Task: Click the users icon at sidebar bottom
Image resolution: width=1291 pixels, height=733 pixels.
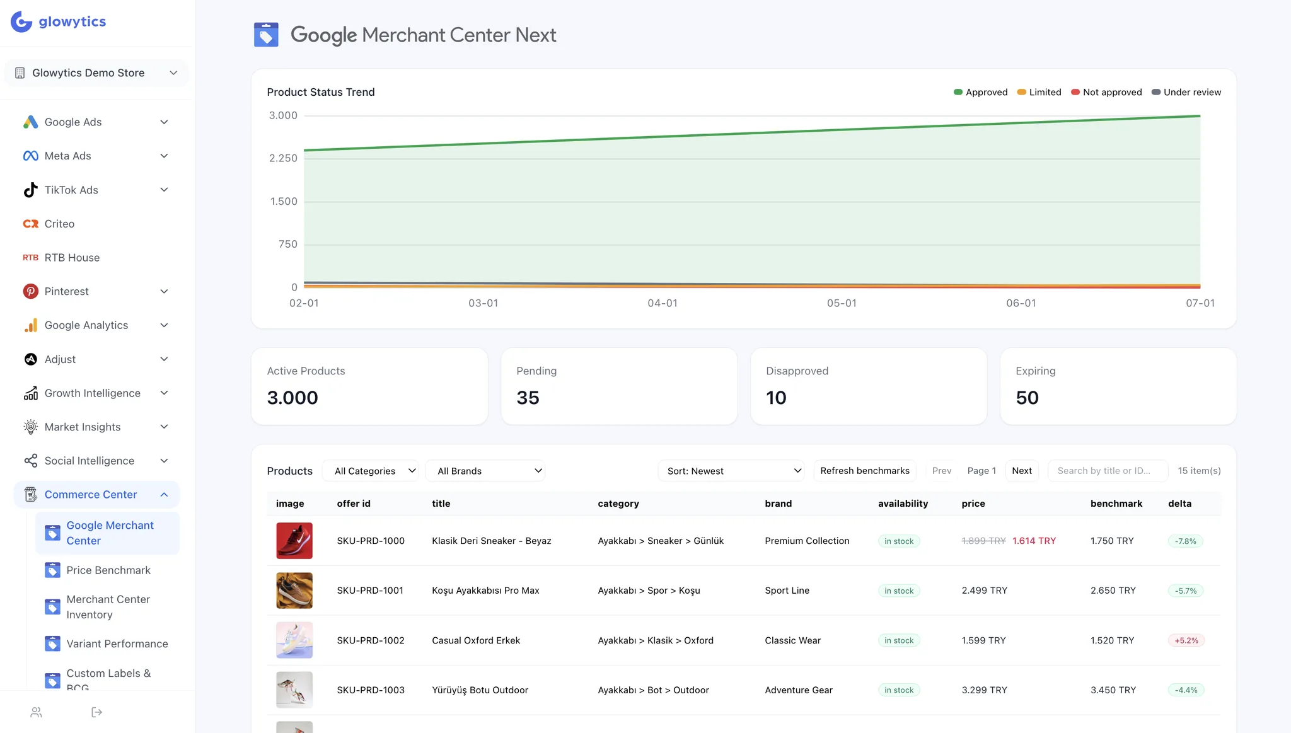Action: [36, 712]
